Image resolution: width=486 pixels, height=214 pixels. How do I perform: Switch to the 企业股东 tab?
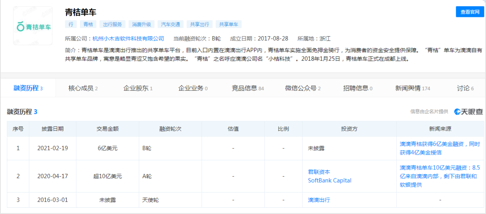pos(138,88)
